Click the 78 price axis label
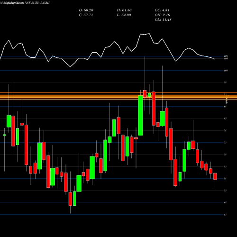This screenshot has height=237, width=237. point(226,130)
